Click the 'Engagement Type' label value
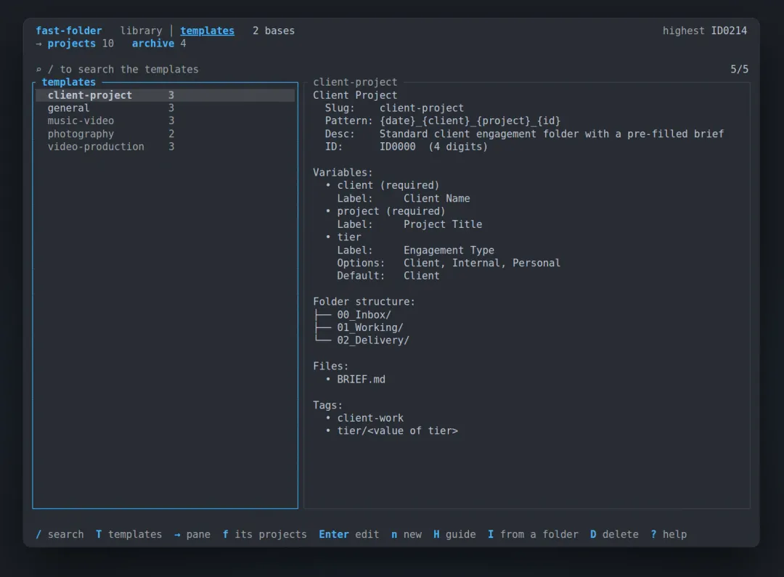Image resolution: width=784 pixels, height=577 pixels. point(449,250)
